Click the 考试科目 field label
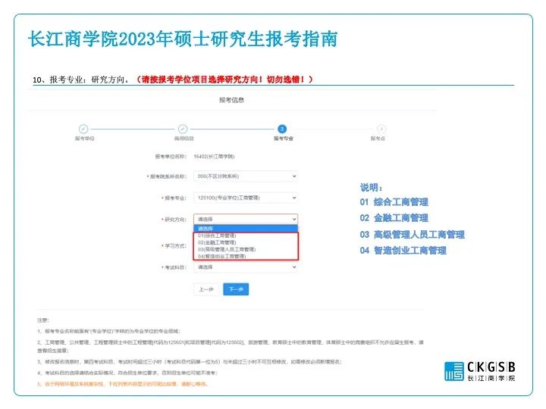The width and height of the screenshot is (546, 409). click(175, 267)
